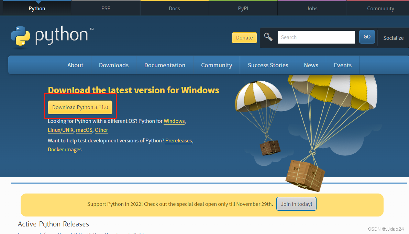Image resolution: width=409 pixels, height=234 pixels.
Task: Open the Documentation navigation menu
Action: point(165,65)
